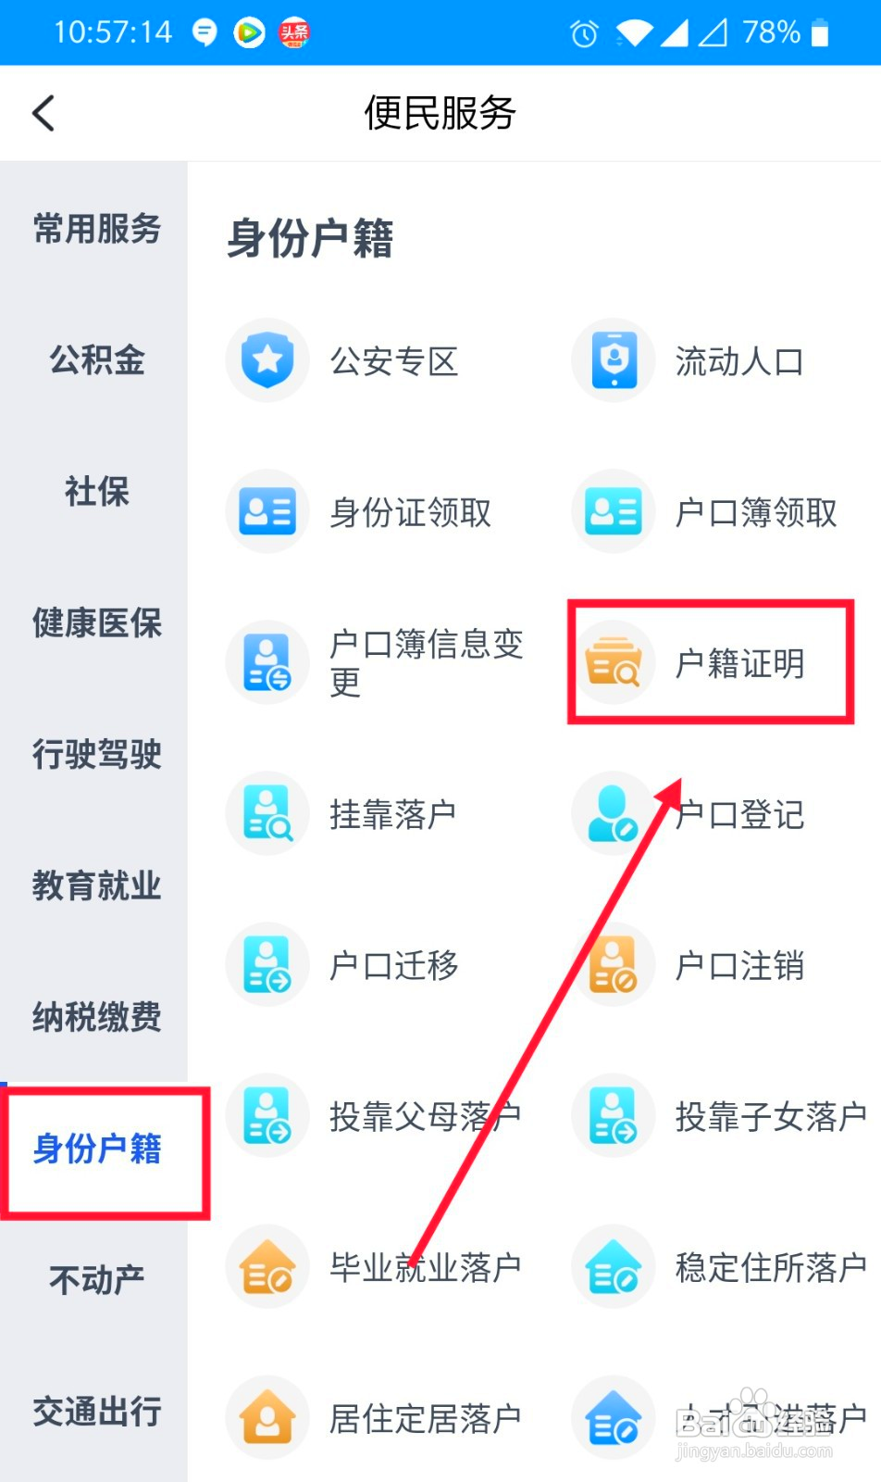881x1482 pixels.
Task: Tap the 户口注销 orange icon
Action: (x=614, y=964)
